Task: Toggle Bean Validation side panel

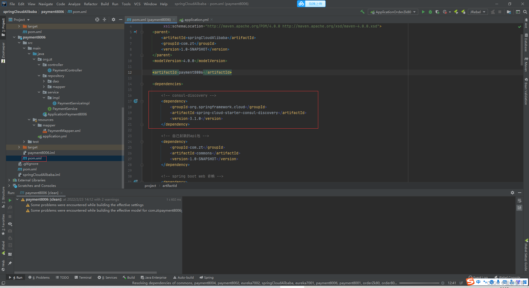Action: click(x=526, y=91)
